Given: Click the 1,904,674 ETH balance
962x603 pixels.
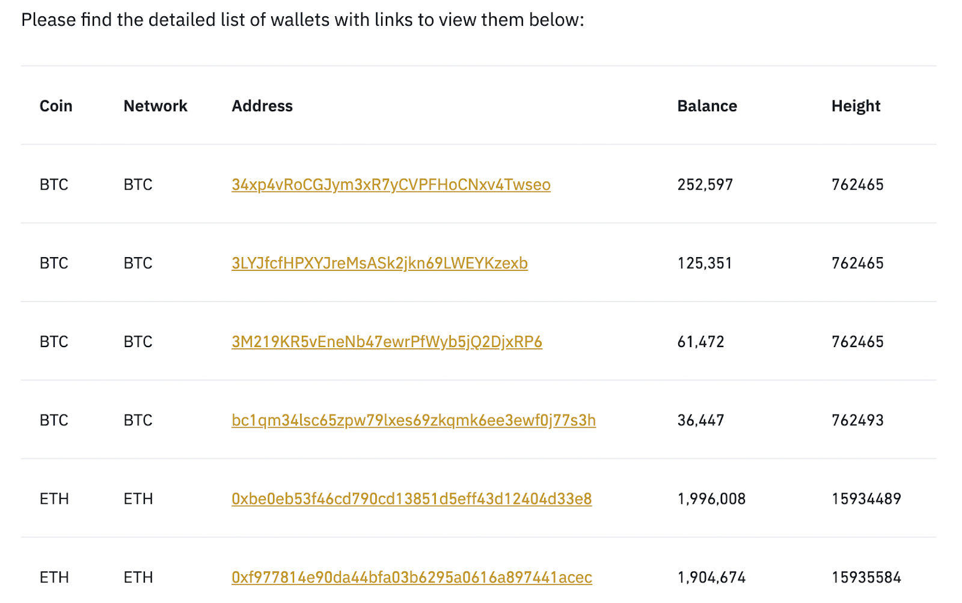Looking at the screenshot, I should click(711, 578).
